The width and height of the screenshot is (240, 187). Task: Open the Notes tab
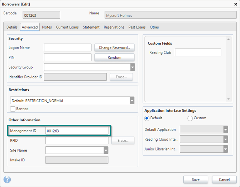(x=47, y=27)
